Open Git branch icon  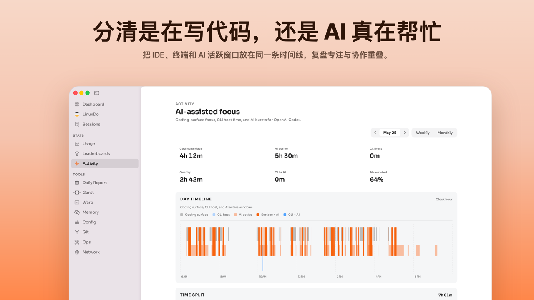77,232
